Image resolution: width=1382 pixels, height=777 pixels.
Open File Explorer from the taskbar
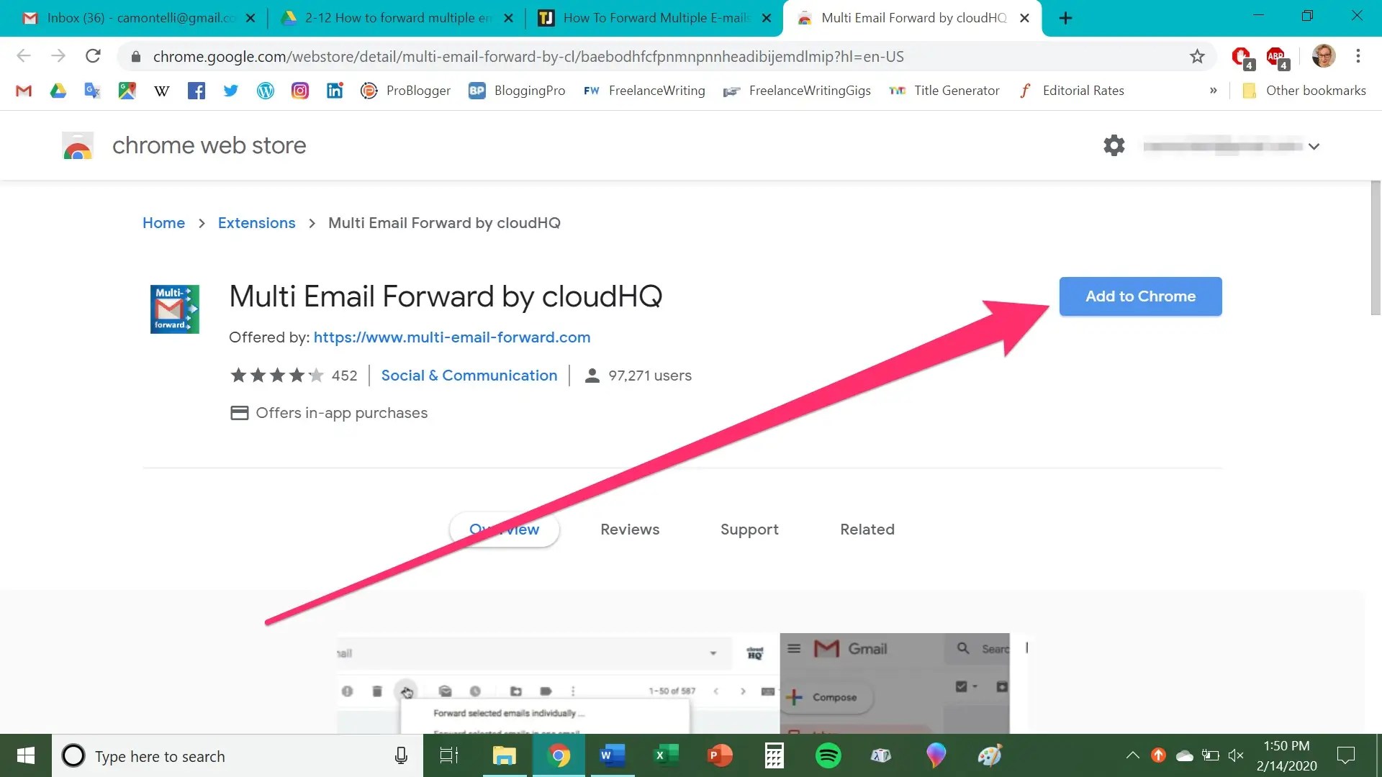pyautogui.click(x=504, y=755)
